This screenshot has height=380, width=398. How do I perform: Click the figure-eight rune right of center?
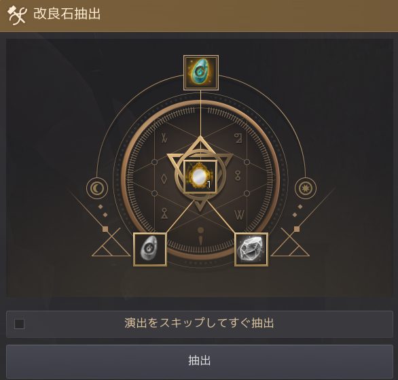pyautogui.click(x=238, y=175)
